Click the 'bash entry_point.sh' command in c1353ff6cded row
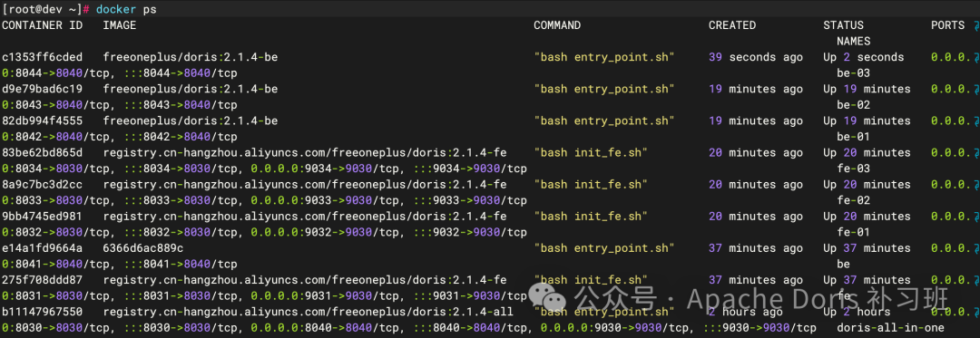Viewport: 980px width, 338px height. (x=604, y=57)
